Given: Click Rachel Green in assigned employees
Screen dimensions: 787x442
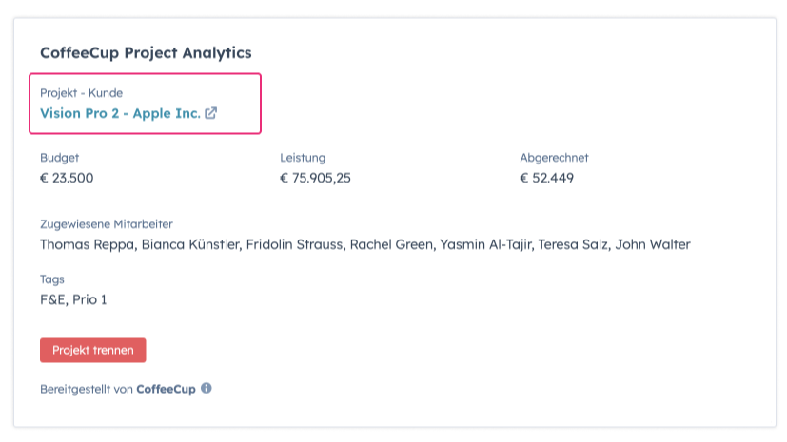Looking at the screenshot, I should pyautogui.click(x=389, y=244).
